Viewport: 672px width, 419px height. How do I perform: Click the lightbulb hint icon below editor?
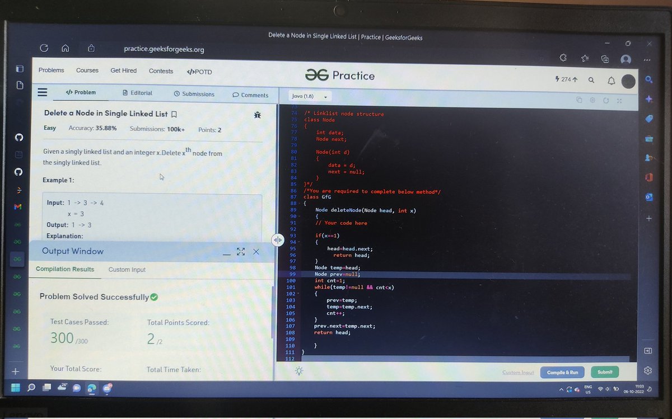point(299,371)
